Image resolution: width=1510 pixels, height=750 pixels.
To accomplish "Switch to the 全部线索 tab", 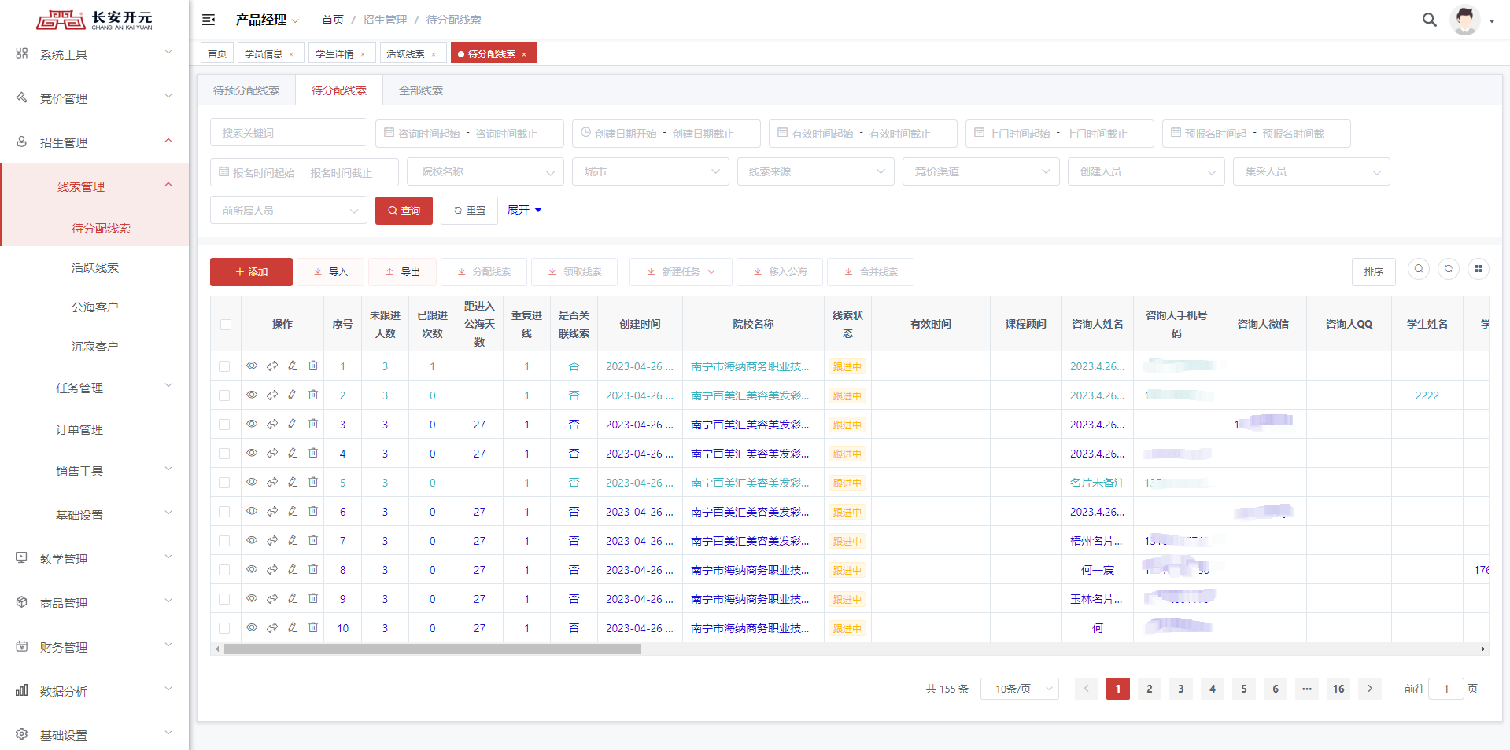I will 421,90.
